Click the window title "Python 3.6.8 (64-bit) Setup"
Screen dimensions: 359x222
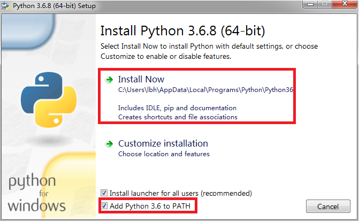(54, 6)
